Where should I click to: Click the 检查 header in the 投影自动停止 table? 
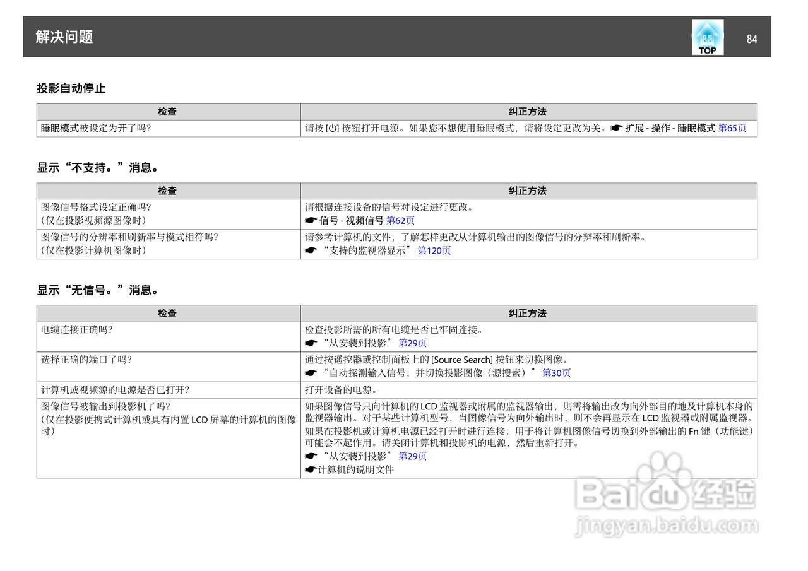[167, 112]
